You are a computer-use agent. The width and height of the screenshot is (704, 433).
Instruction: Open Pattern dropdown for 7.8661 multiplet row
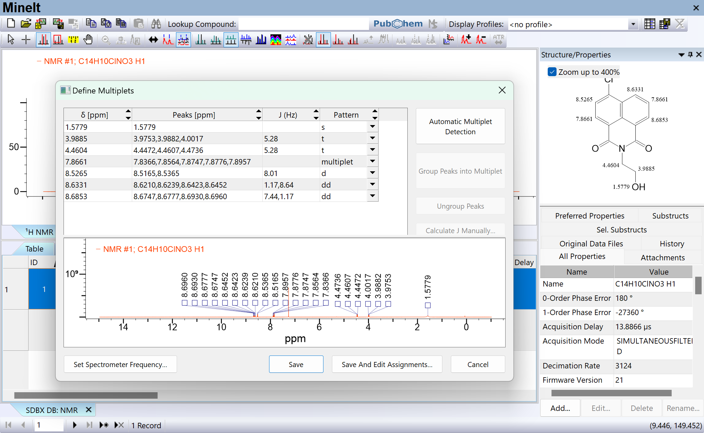coord(372,161)
